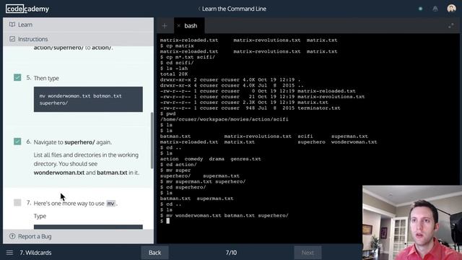Toggle the checkbox for step 6
462x260 pixels.
(17, 142)
